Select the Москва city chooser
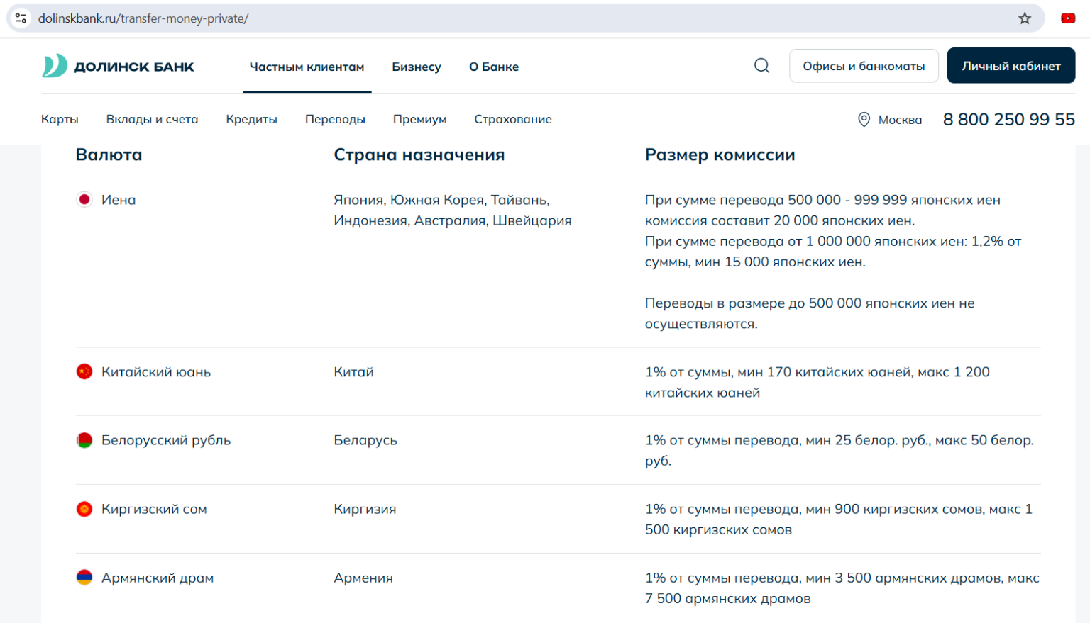Viewport: 1090px width, 623px height. (x=900, y=120)
